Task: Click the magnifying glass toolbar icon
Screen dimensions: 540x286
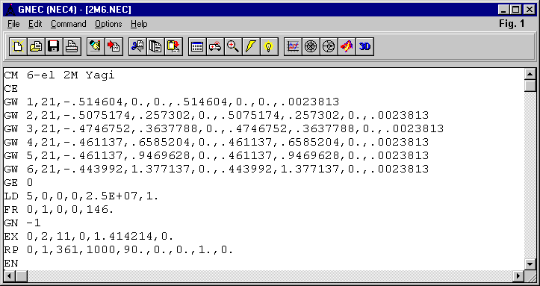Action: point(234,46)
